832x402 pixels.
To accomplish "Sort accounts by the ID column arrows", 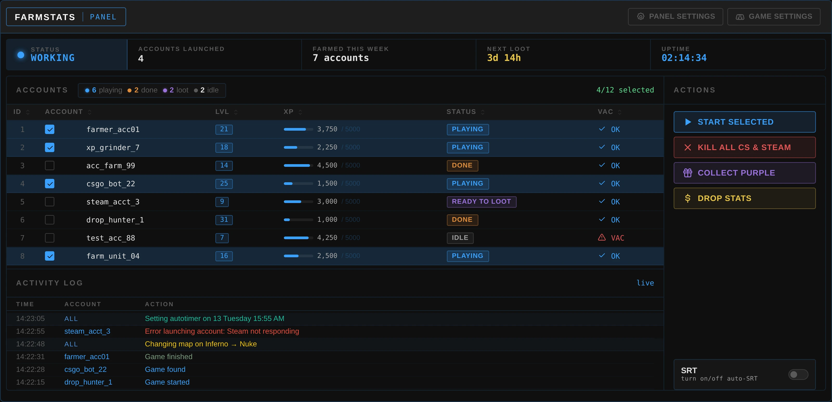I will (28, 112).
